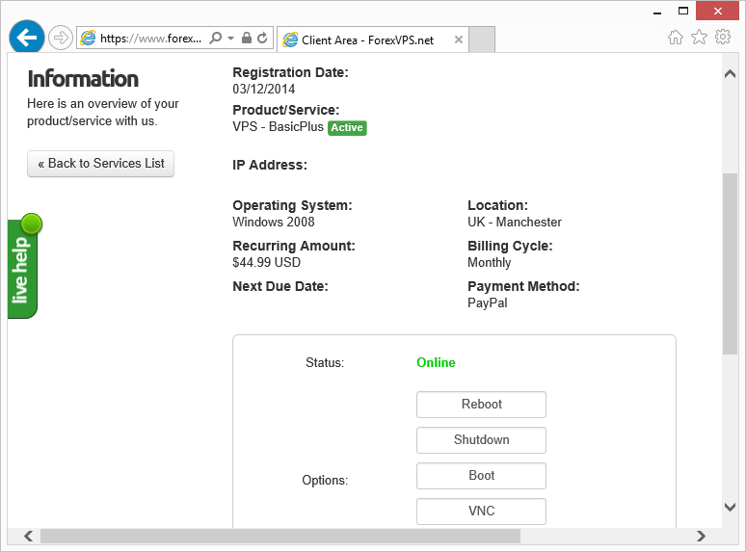Image resolution: width=746 pixels, height=552 pixels.
Task: Open a new blank tab
Action: tap(482, 39)
